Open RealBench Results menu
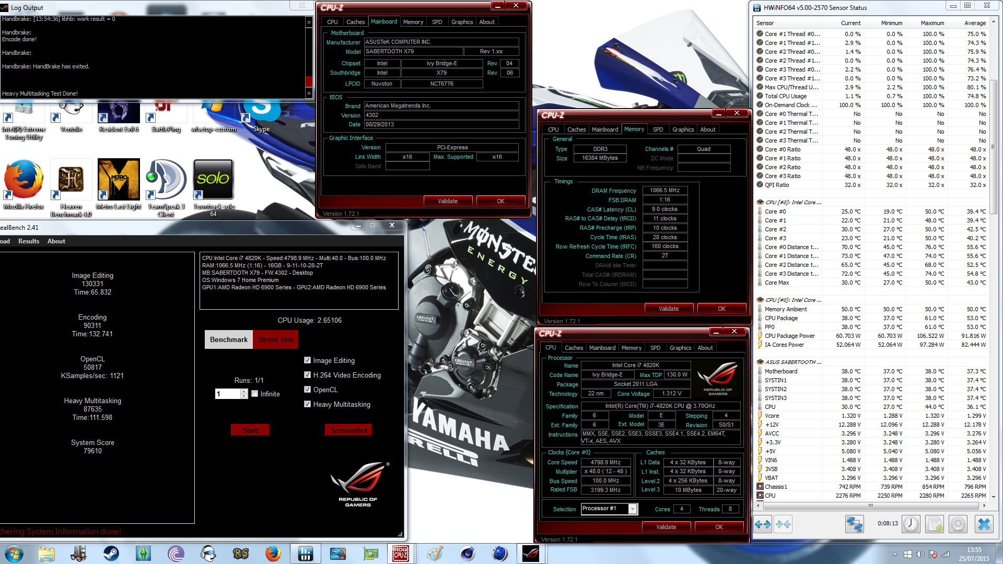The image size is (1003, 564). tap(28, 241)
